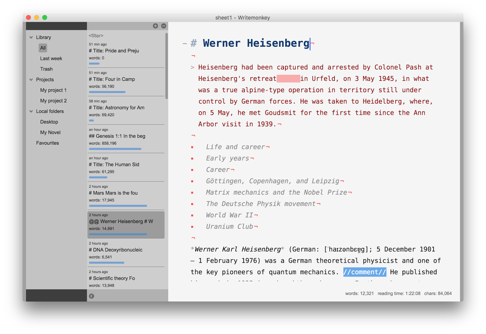Collapse the Werner Heisenberg heading fold marker
Viewport: 486px width, 334px height.
(x=184, y=44)
